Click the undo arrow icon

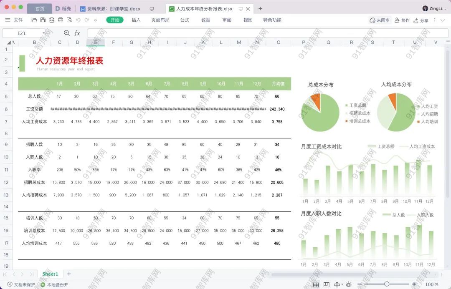click(78, 20)
